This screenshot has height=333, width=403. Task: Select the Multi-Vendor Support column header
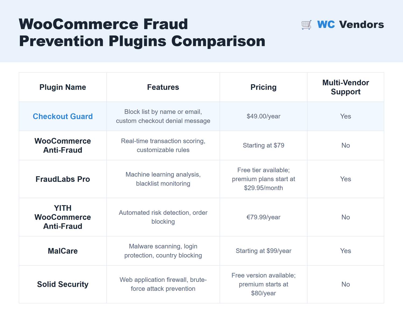tap(346, 87)
